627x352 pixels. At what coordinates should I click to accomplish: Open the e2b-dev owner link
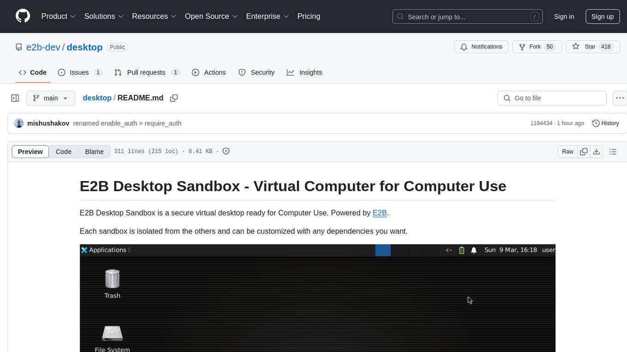pyautogui.click(x=43, y=47)
